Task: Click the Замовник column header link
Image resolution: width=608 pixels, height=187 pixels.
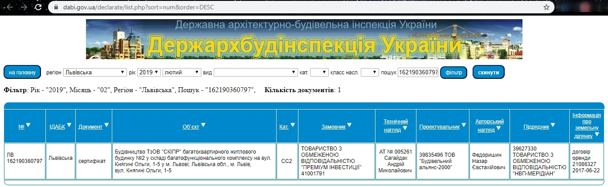Action: [x=334, y=127]
